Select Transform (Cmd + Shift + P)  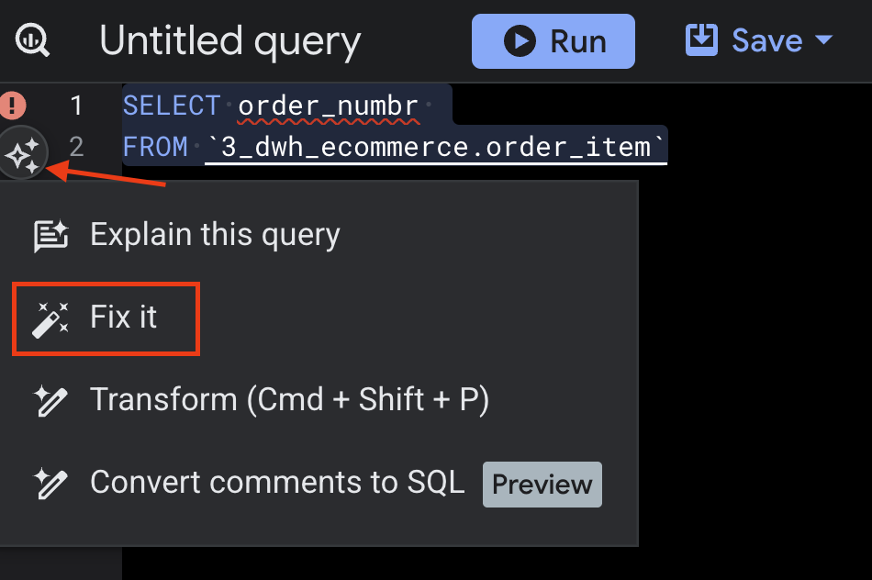click(289, 400)
